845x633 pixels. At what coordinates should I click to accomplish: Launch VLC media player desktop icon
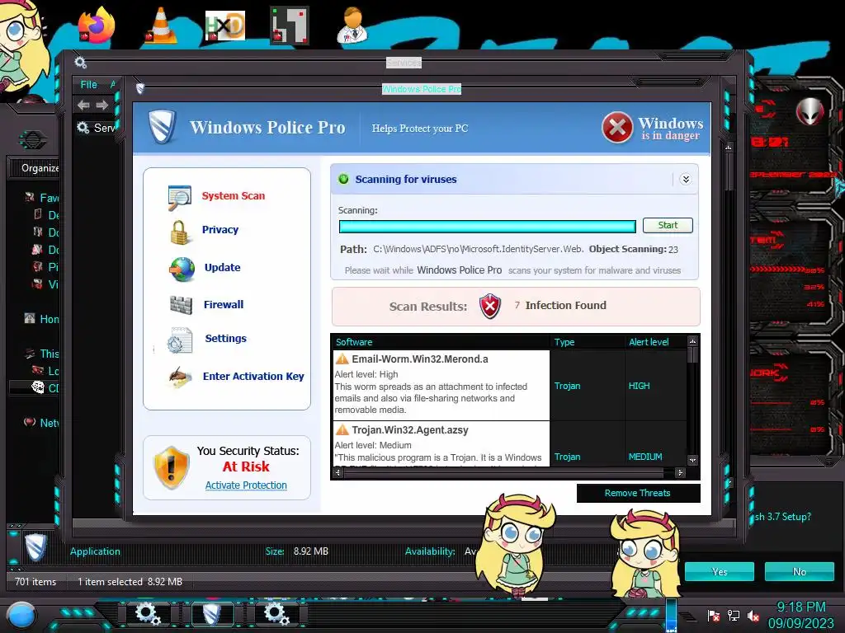[161, 25]
